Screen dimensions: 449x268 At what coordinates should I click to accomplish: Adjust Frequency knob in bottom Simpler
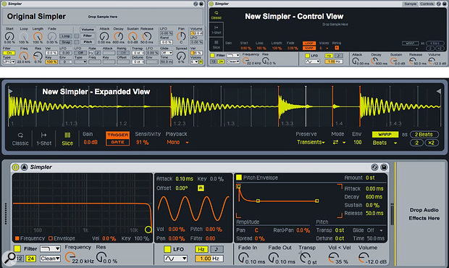[70, 257]
